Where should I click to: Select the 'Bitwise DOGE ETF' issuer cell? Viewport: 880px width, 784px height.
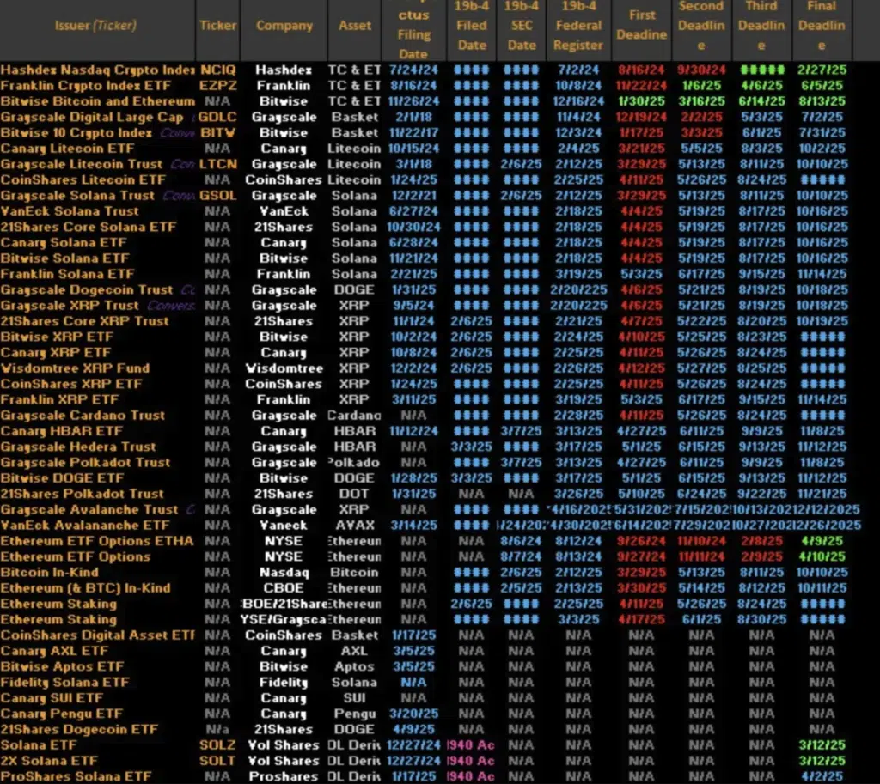pos(62,478)
